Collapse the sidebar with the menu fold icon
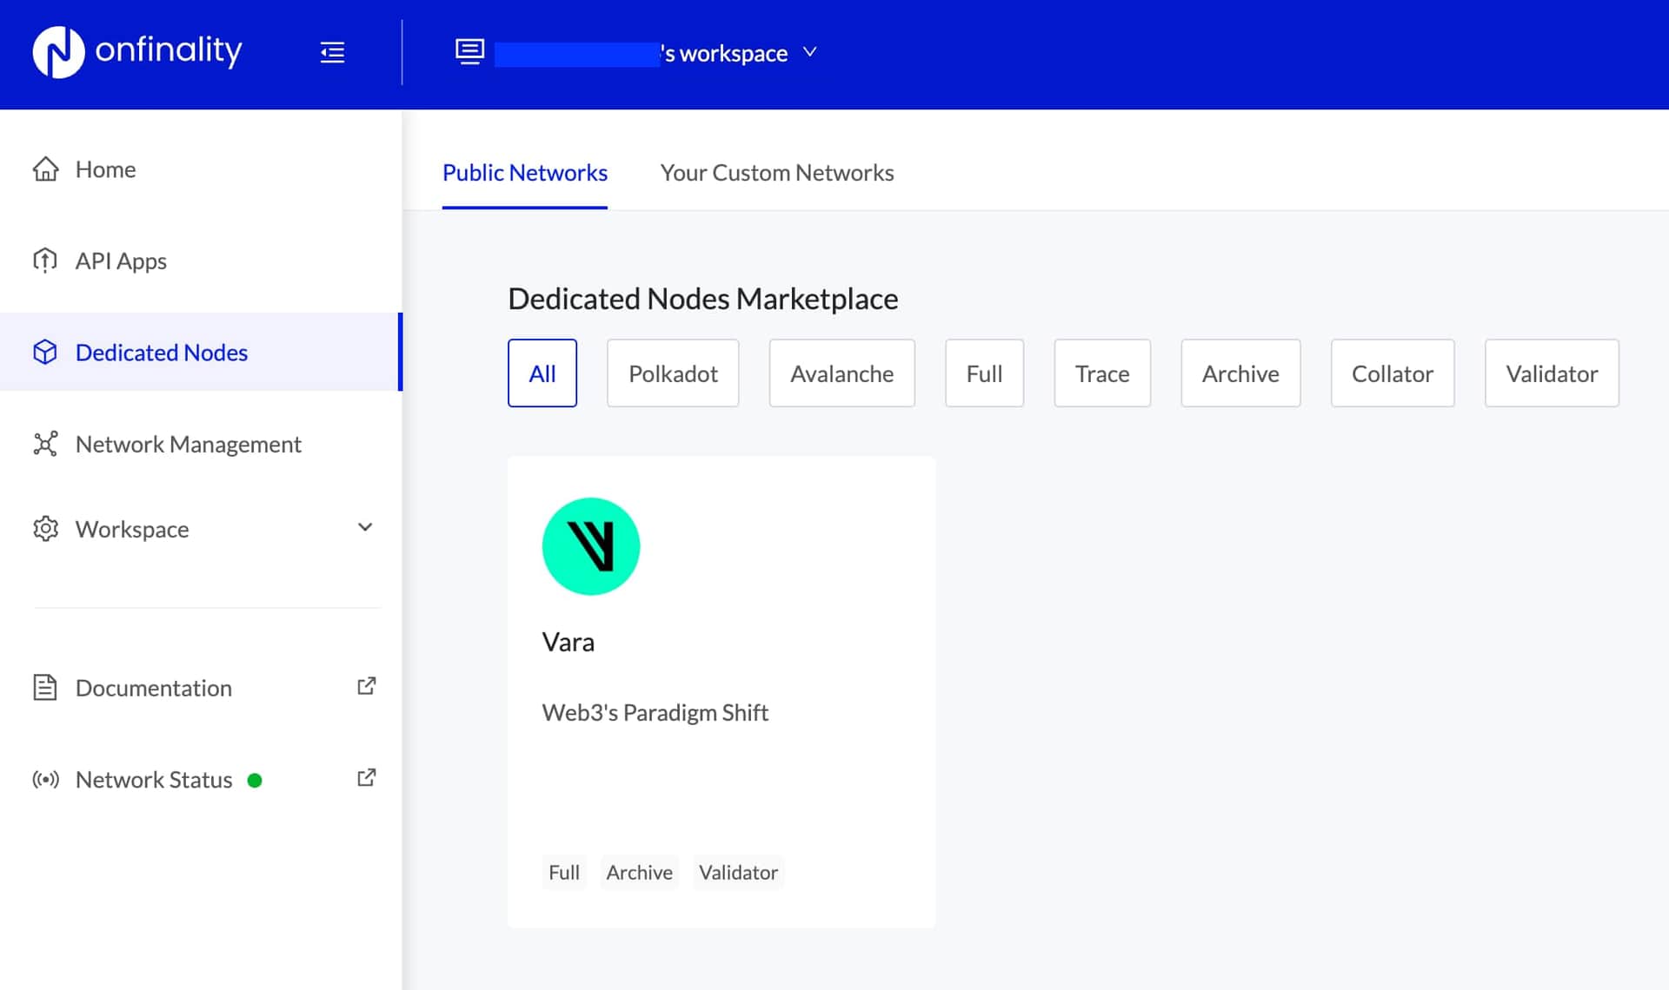The width and height of the screenshot is (1669, 990). [332, 52]
